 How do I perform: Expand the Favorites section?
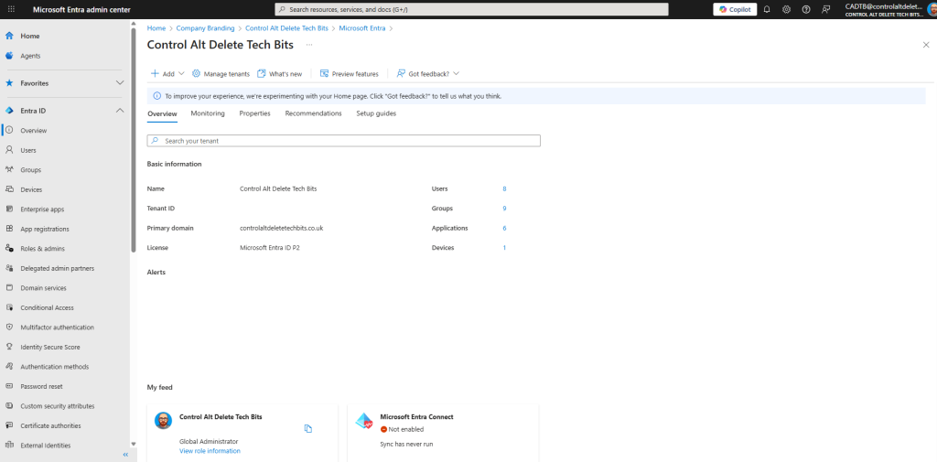coord(119,83)
